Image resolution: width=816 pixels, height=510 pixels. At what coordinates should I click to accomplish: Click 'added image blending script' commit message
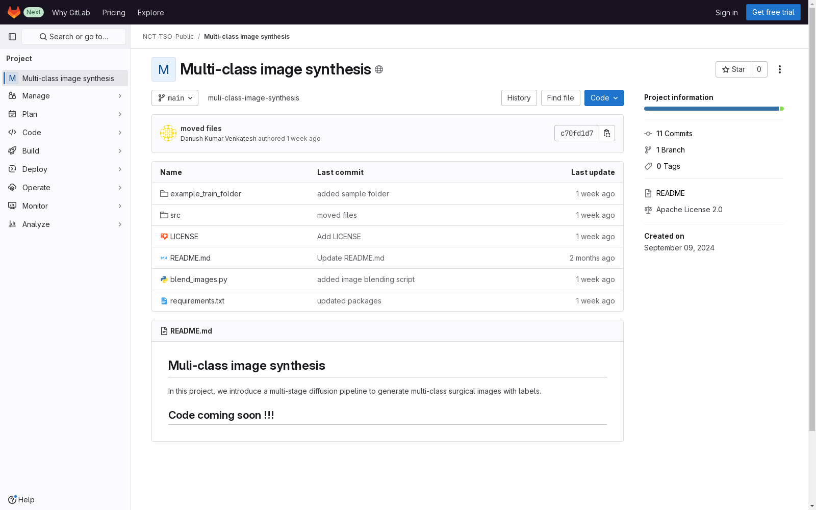(x=366, y=279)
